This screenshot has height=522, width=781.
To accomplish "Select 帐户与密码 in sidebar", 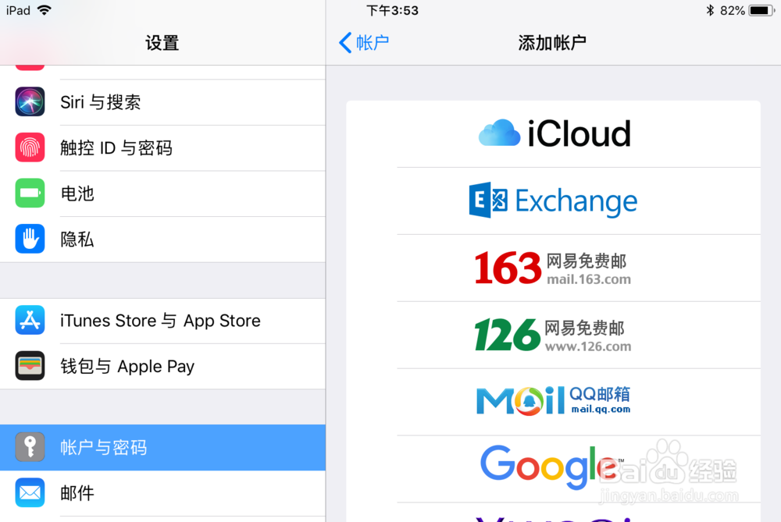I will tap(163, 447).
